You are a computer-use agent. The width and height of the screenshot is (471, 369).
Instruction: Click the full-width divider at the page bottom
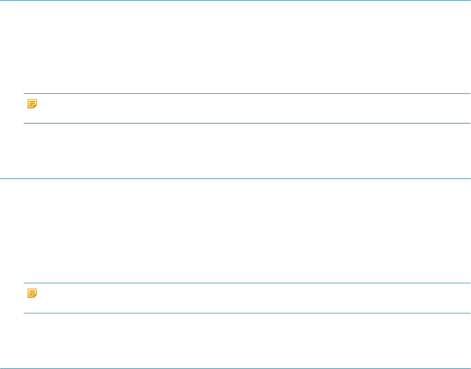[235, 368]
